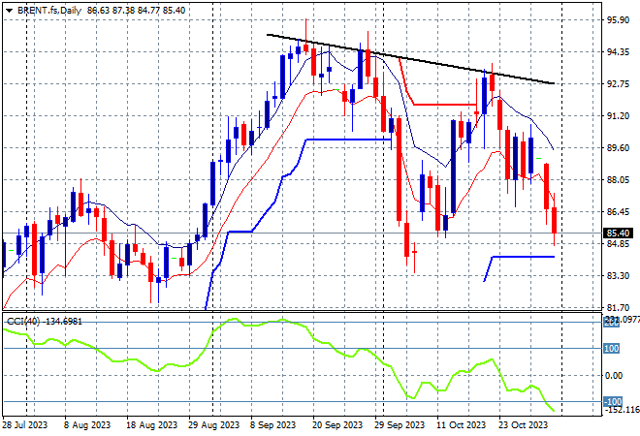Select the black descending trendline
Screen dimensions: 640x436
point(410,59)
